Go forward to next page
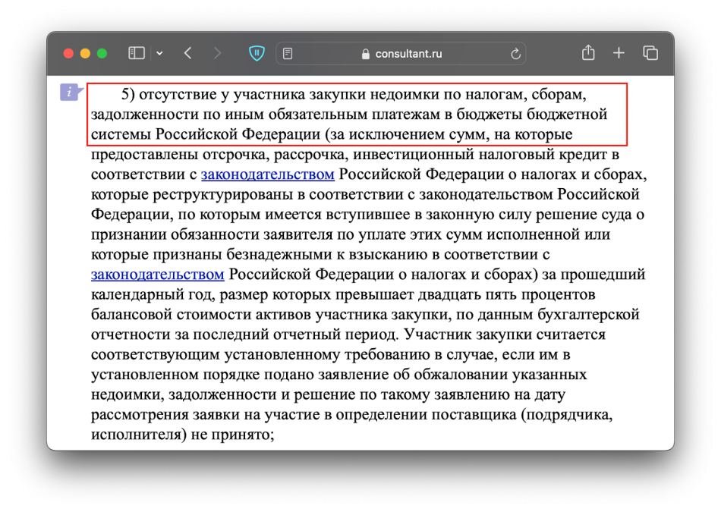The image size is (721, 512). click(x=218, y=53)
